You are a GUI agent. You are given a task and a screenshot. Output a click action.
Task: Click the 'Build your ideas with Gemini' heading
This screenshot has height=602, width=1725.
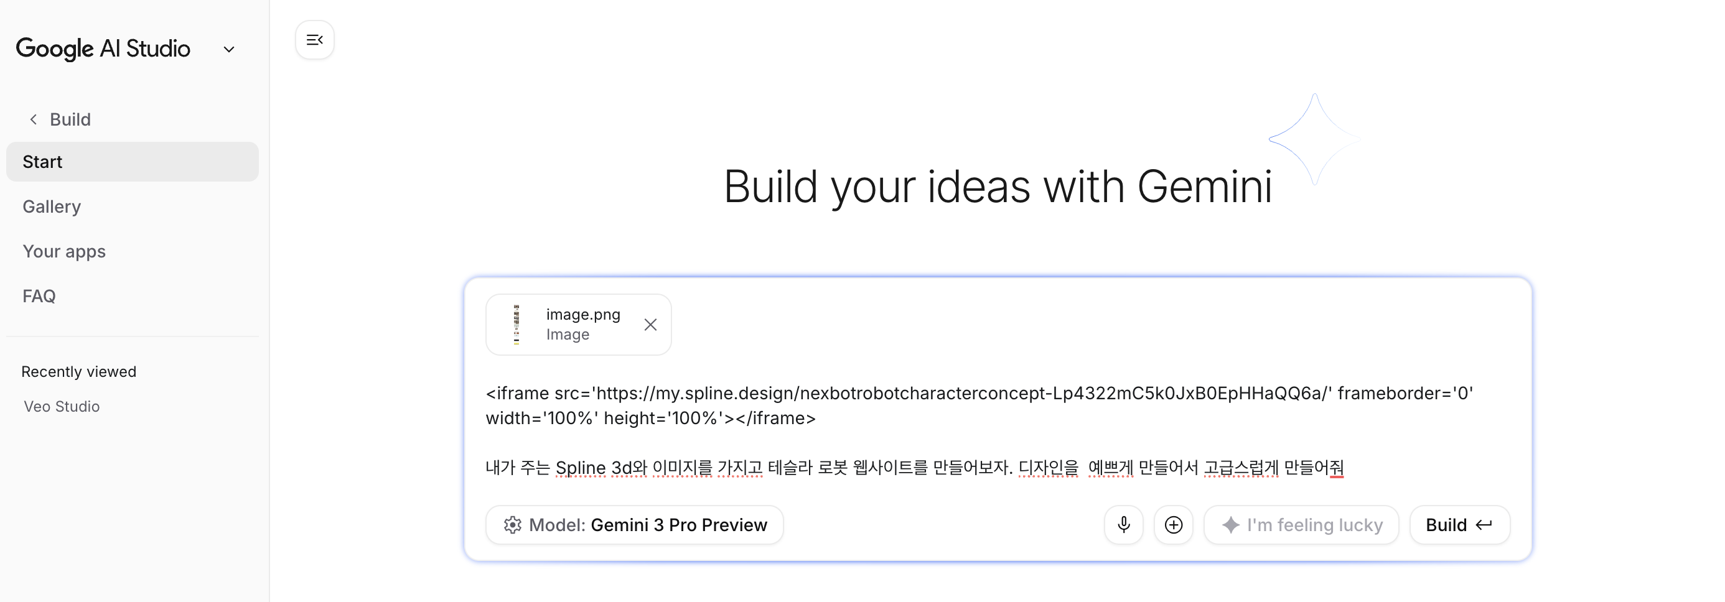click(x=998, y=186)
